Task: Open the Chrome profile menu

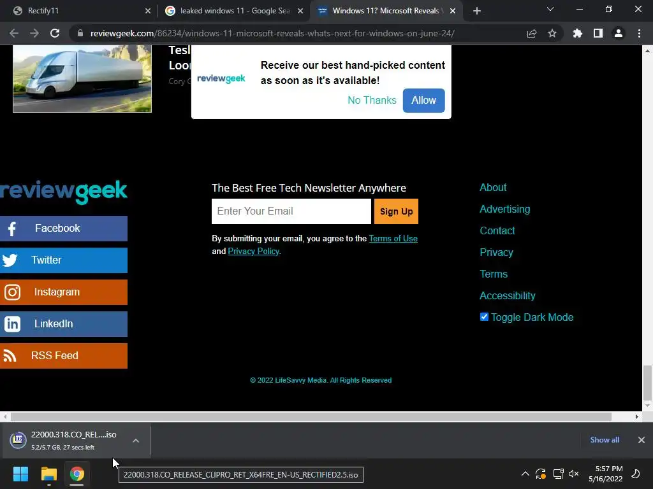Action: 619,33
